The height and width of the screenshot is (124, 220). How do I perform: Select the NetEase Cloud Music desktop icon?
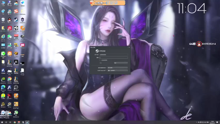click(10, 29)
